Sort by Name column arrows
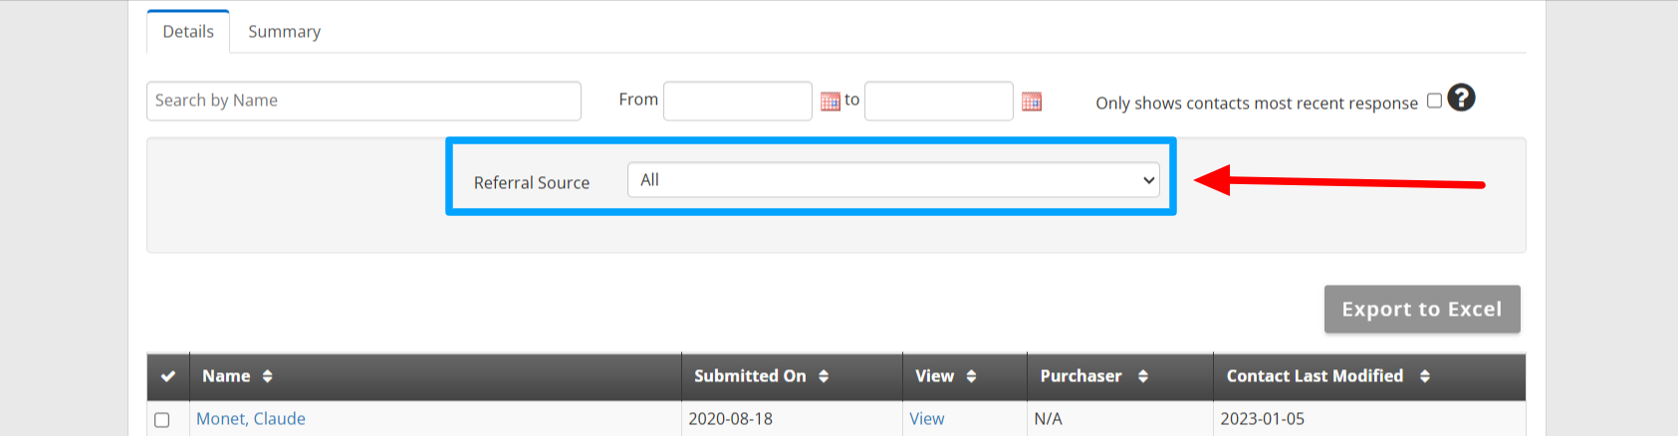Image resolution: width=1678 pixels, height=436 pixels. pos(267,376)
